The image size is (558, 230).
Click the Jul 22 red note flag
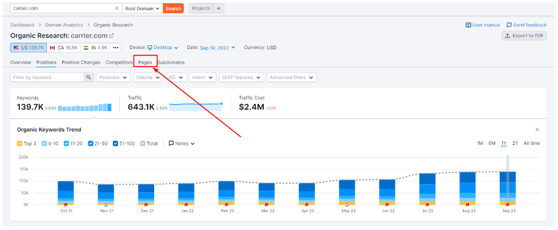click(427, 205)
